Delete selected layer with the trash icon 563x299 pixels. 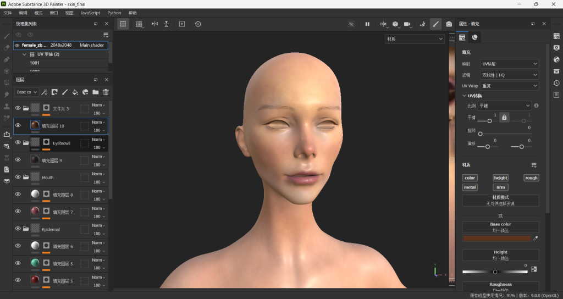coord(106,92)
